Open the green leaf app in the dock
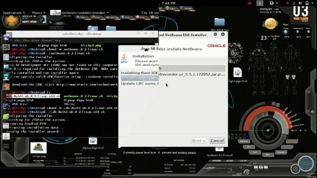The width and height of the screenshot is (317, 178). [x=6, y=116]
